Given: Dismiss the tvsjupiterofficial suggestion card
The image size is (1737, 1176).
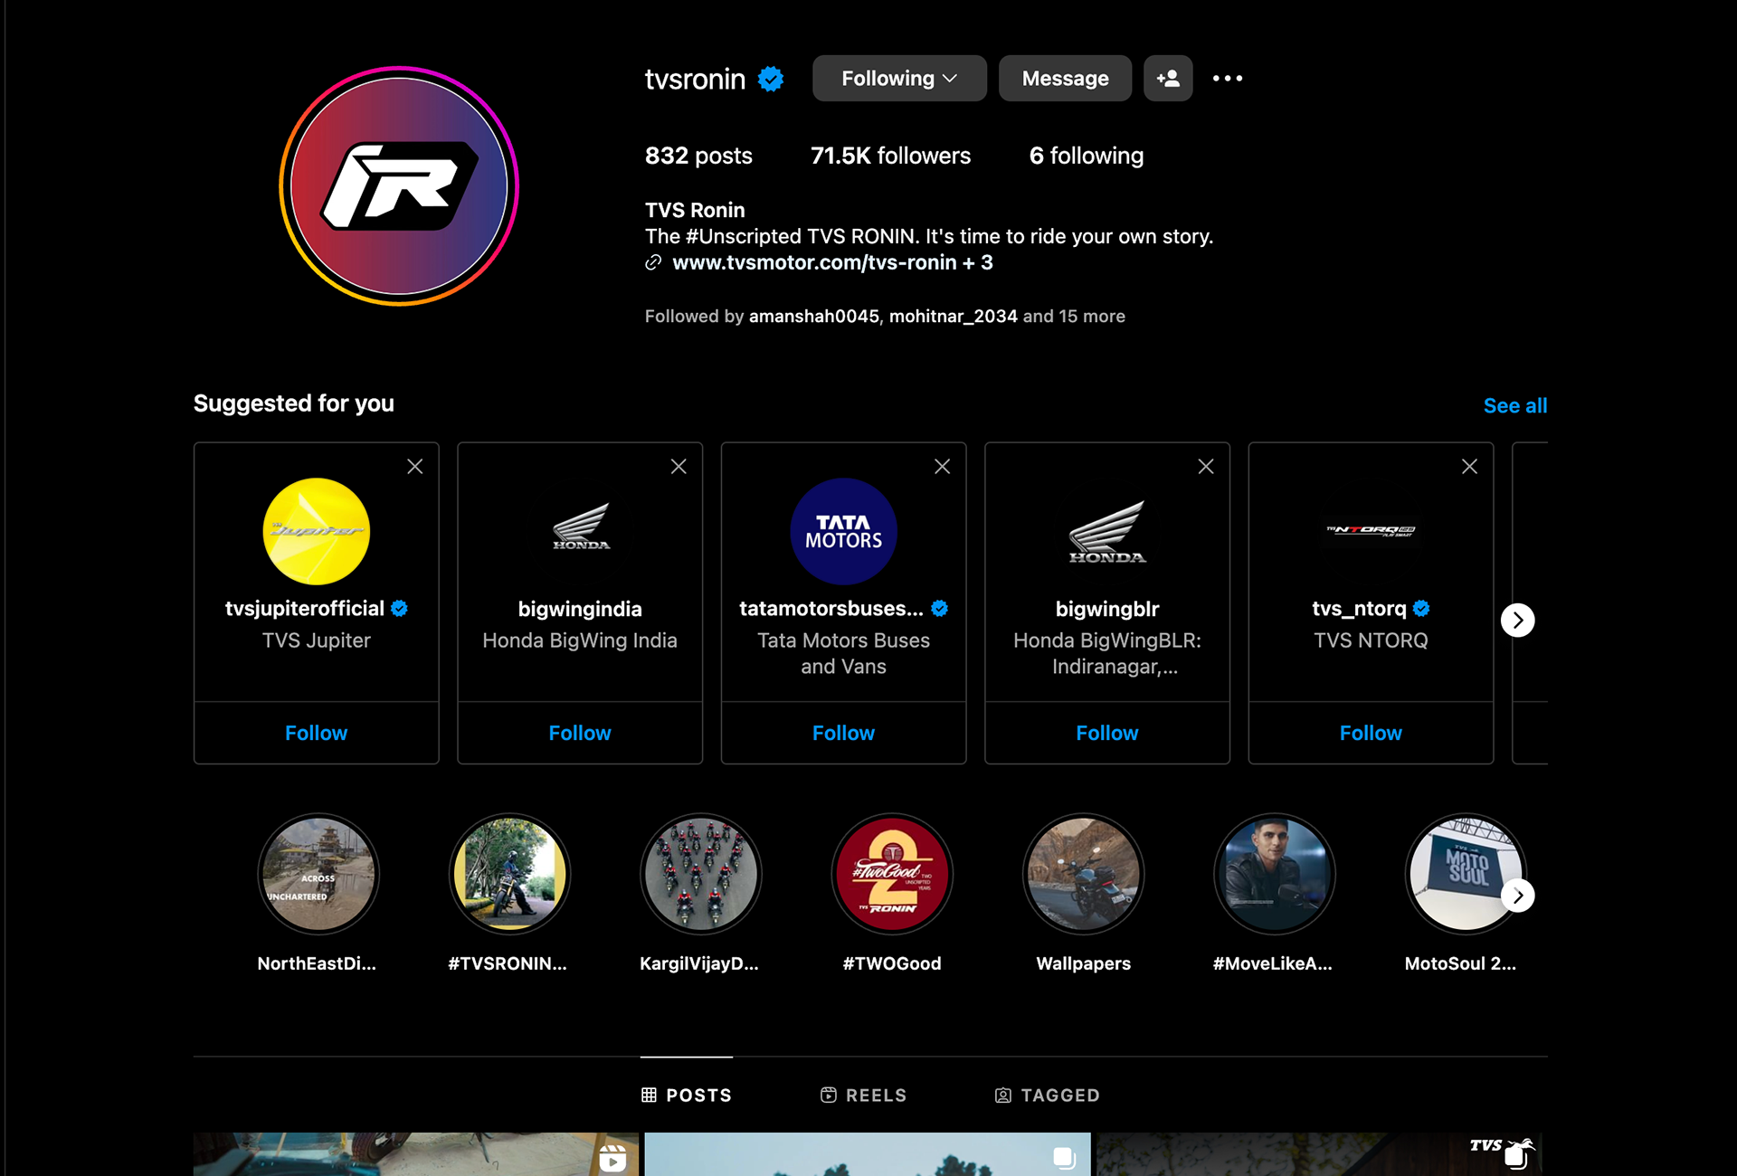Looking at the screenshot, I should pos(414,467).
